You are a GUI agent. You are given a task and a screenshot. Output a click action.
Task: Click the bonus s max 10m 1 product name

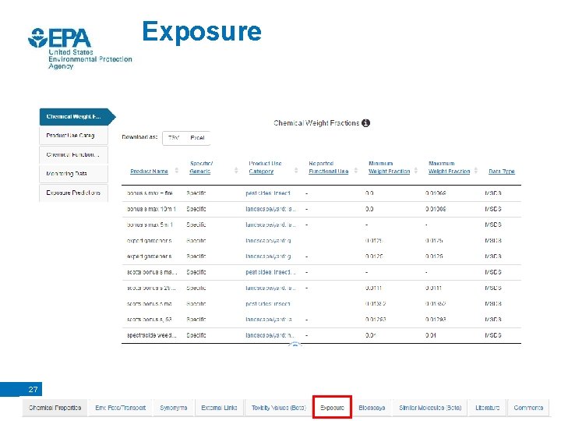pyautogui.click(x=151, y=209)
